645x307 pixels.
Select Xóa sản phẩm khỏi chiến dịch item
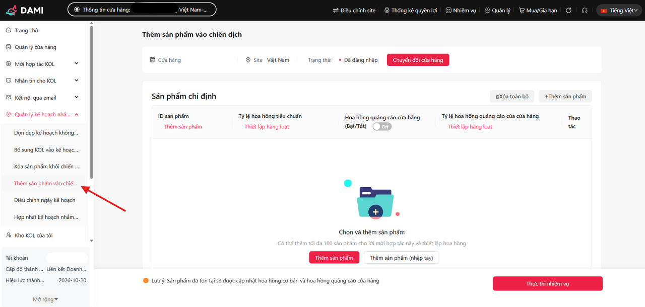coord(46,167)
